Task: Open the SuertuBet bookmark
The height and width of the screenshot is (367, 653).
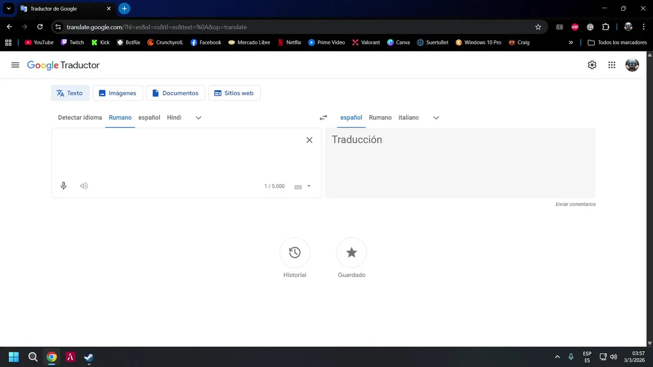Action: [433, 42]
